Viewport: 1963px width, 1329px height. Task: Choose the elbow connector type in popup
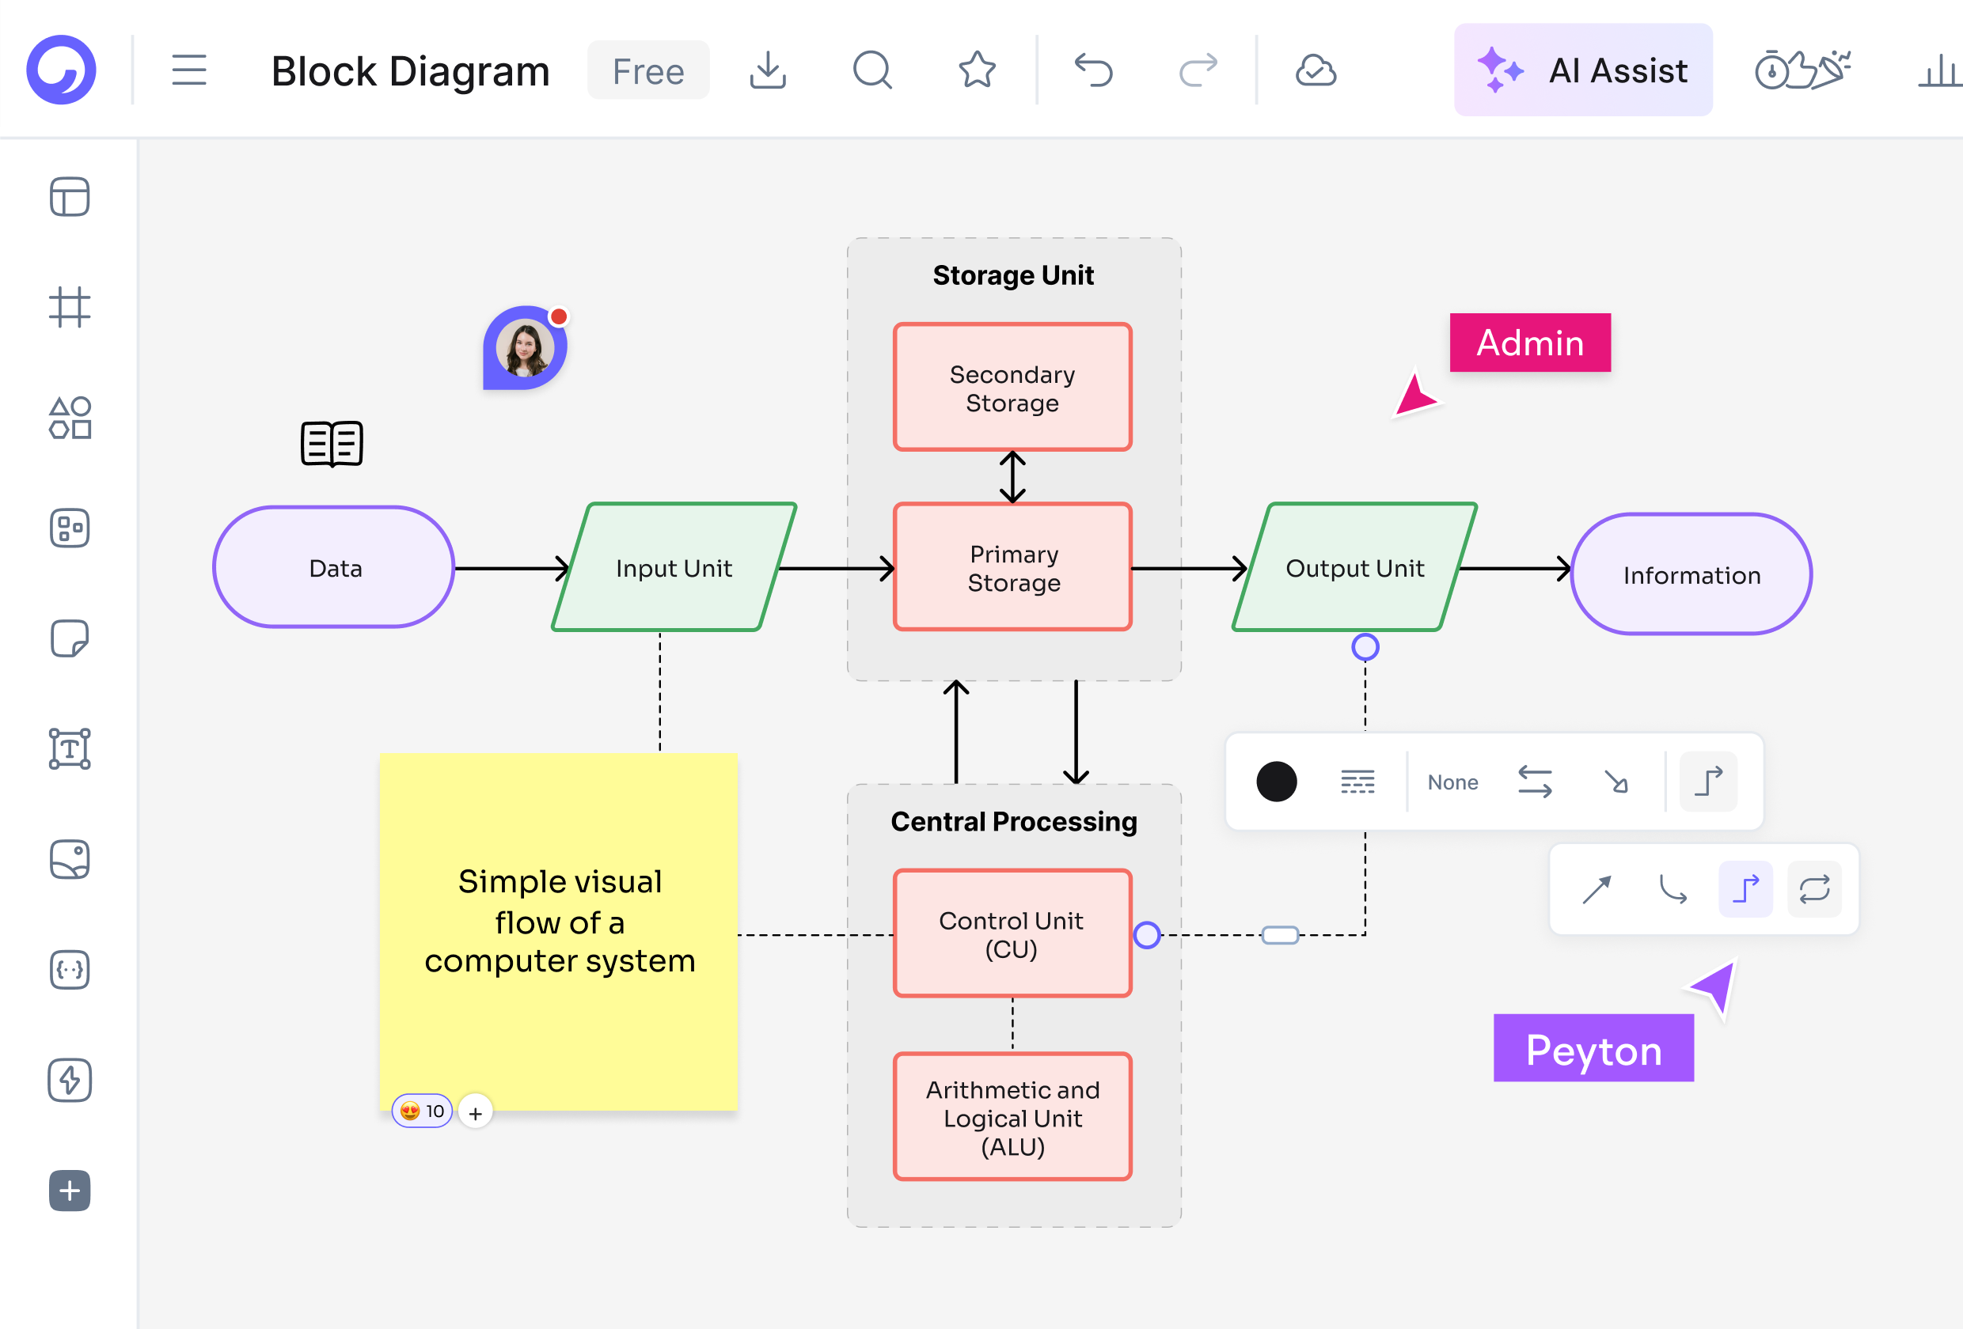pos(1746,889)
